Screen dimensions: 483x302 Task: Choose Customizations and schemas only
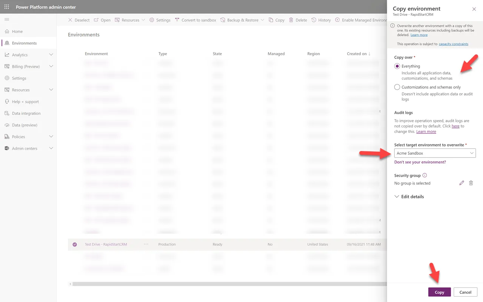click(397, 87)
